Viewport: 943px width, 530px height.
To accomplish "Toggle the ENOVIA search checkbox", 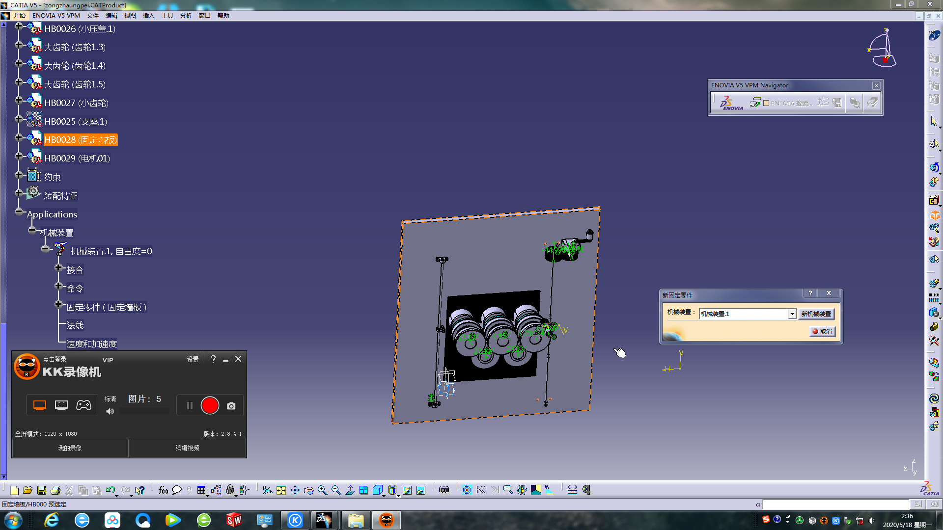I will coord(766,103).
